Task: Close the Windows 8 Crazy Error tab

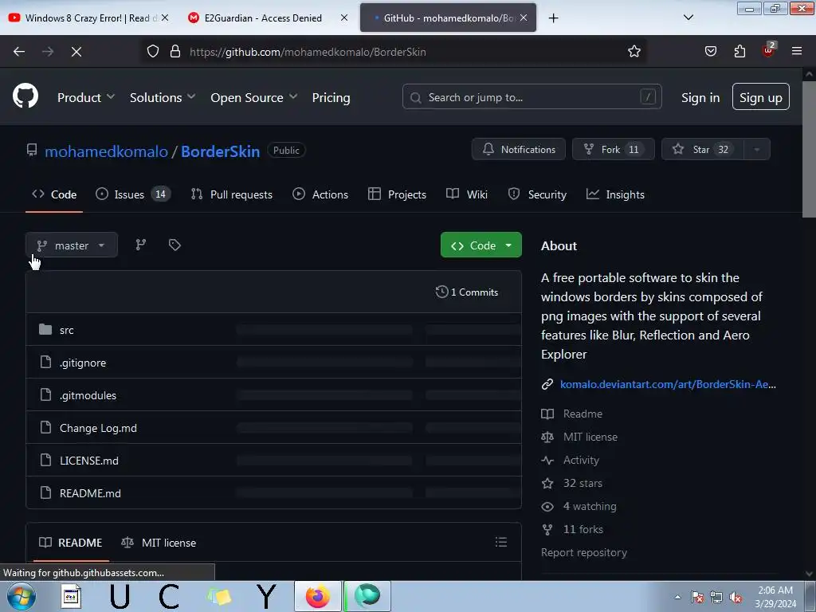Action: click(165, 18)
